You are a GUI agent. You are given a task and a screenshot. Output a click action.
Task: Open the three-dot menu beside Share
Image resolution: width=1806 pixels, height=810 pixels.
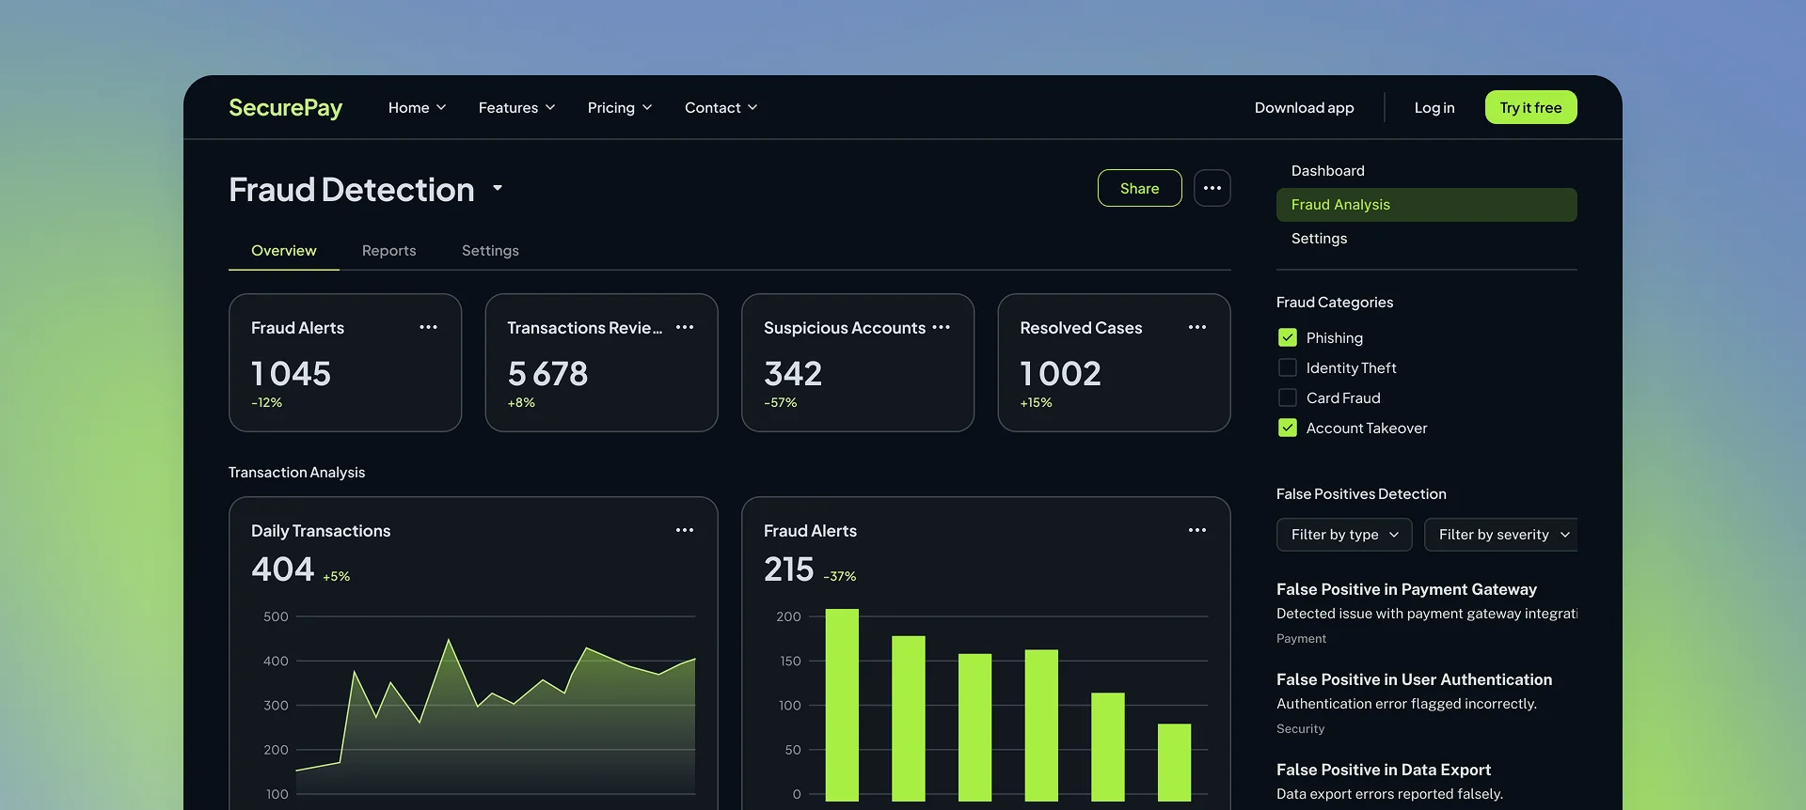pos(1212,188)
